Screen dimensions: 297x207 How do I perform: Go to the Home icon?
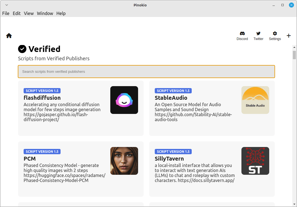tap(9, 36)
